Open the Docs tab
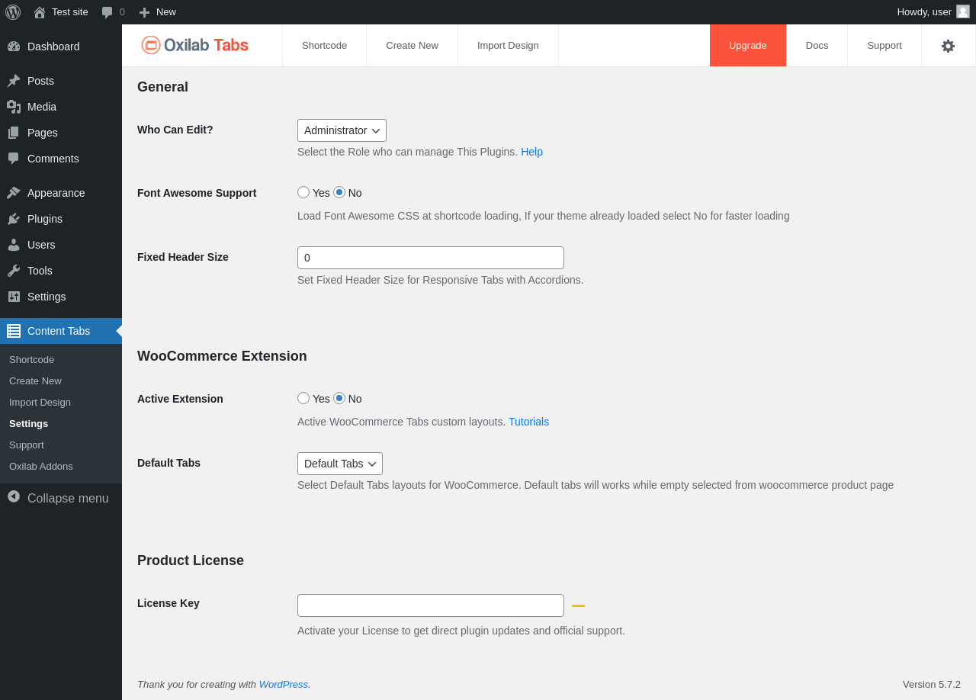 [817, 46]
